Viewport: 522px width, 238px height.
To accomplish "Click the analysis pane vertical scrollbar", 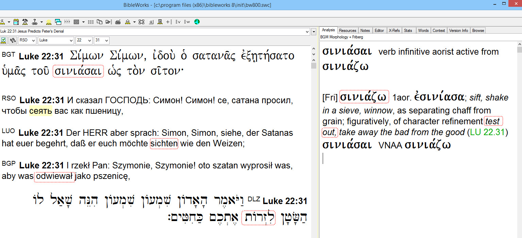I will (x=519, y=139).
